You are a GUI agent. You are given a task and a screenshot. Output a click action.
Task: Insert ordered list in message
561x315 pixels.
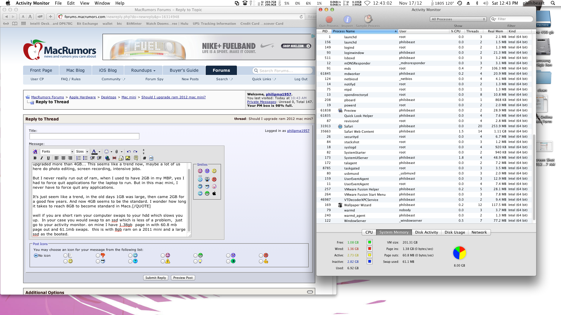79,158
